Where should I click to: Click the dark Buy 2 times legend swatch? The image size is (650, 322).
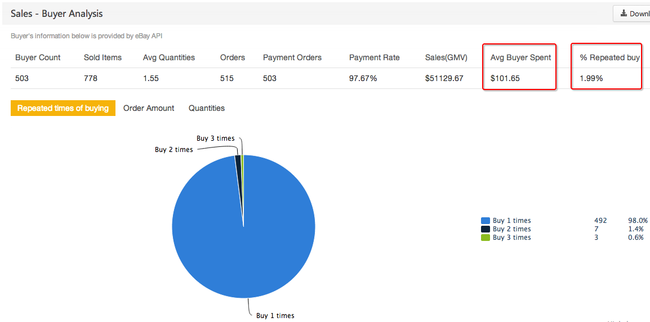click(x=486, y=229)
